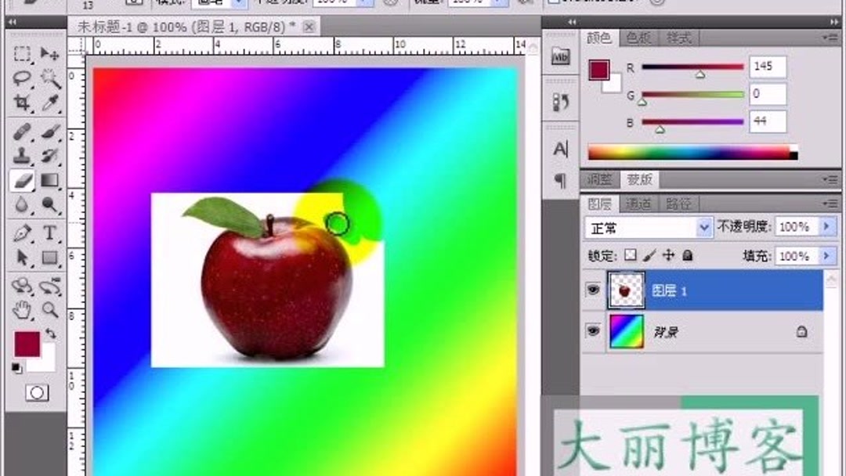
Task: Switch to the 色板 swatches tab
Action: [x=638, y=38]
